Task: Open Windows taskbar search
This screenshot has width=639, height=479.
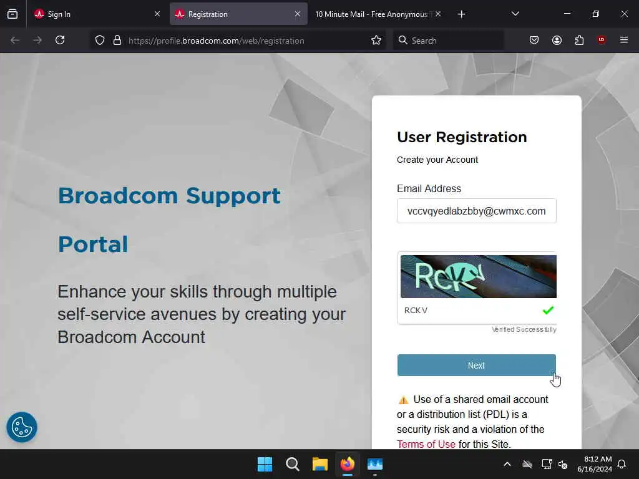Action: point(292,464)
